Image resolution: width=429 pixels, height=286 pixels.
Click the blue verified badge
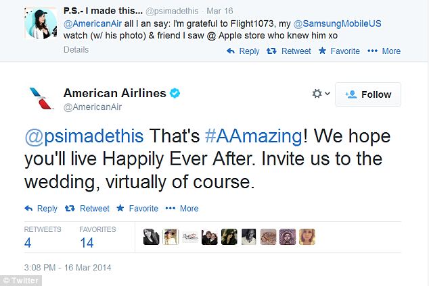click(x=175, y=94)
